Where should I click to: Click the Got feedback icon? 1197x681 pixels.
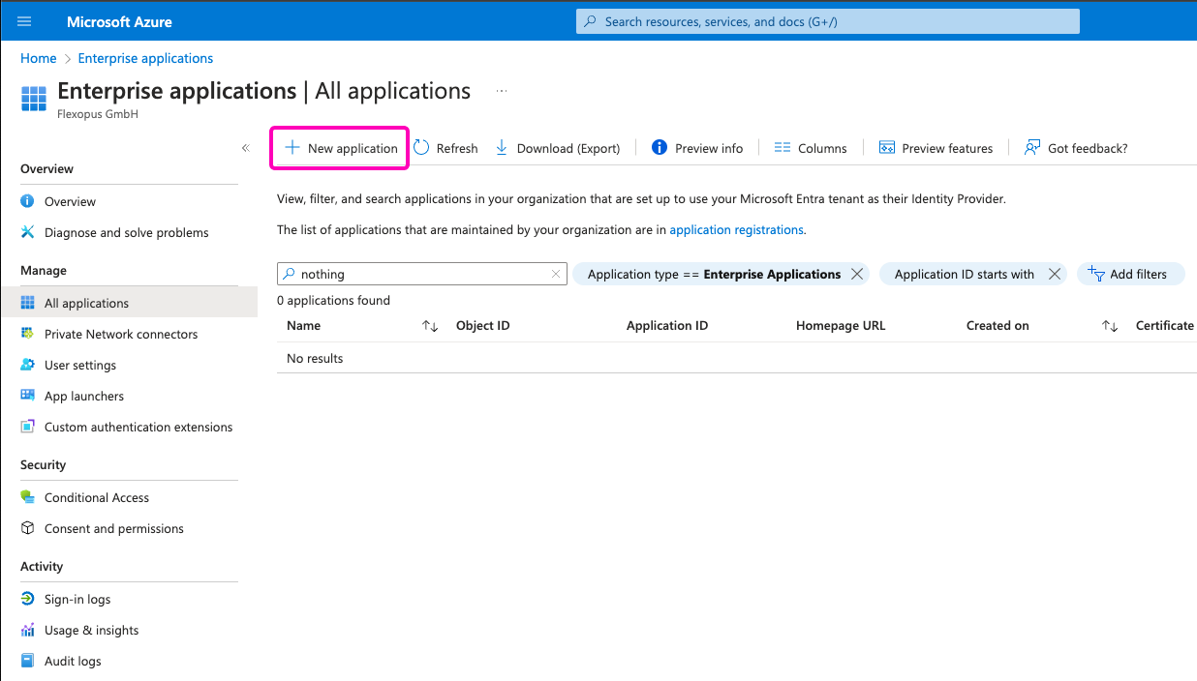tap(1032, 148)
